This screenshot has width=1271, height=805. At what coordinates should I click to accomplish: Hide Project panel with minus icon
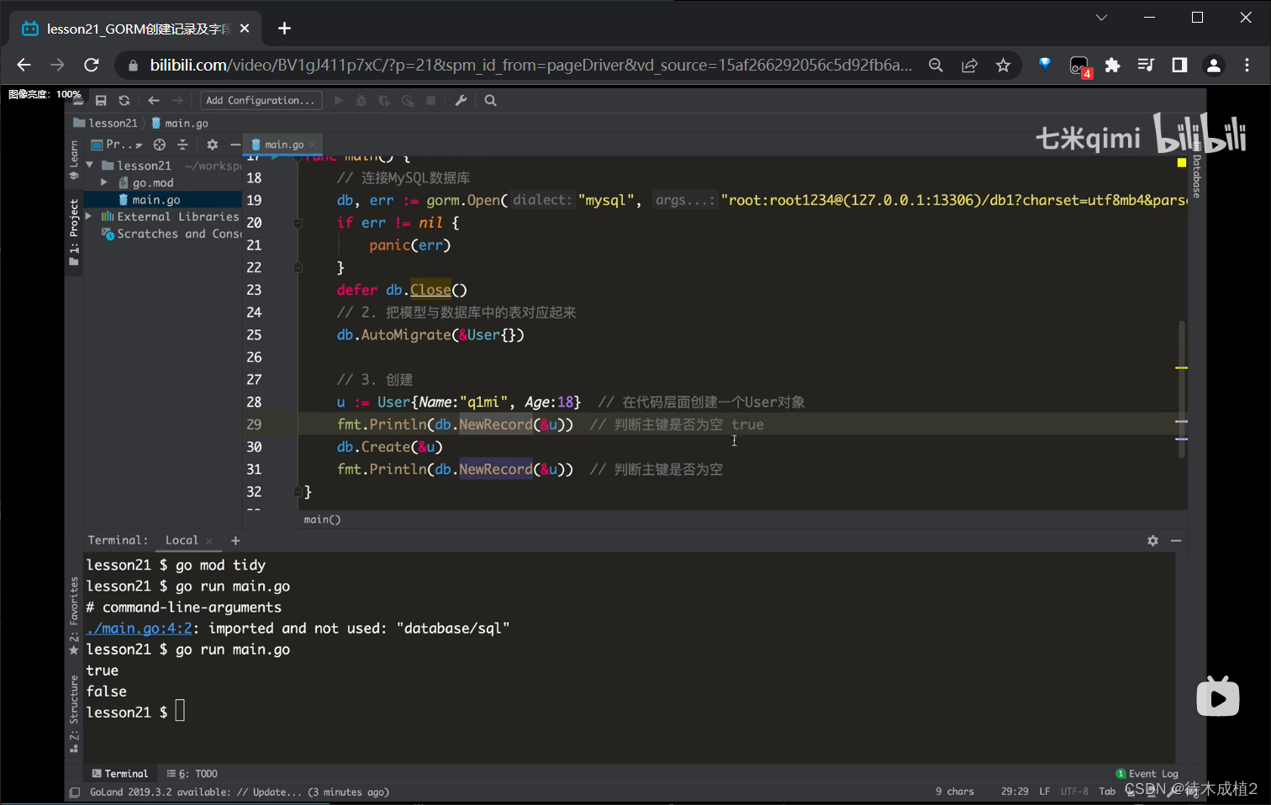tap(235, 145)
